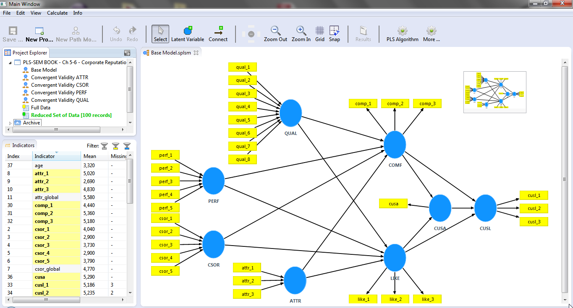573x308 pixels.
Task: Select the Connect tool
Action: point(218,34)
